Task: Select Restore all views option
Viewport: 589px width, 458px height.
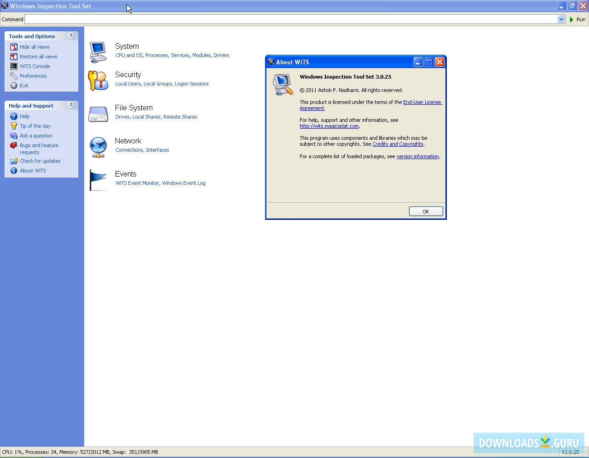Action: pyautogui.click(x=39, y=57)
